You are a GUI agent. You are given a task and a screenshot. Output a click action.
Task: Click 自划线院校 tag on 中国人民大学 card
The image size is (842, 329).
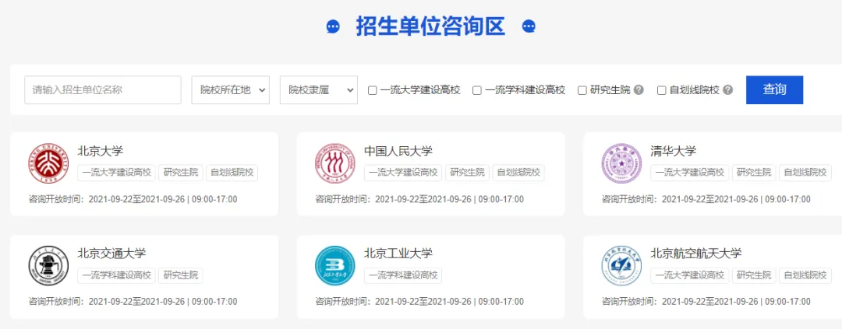coord(518,173)
